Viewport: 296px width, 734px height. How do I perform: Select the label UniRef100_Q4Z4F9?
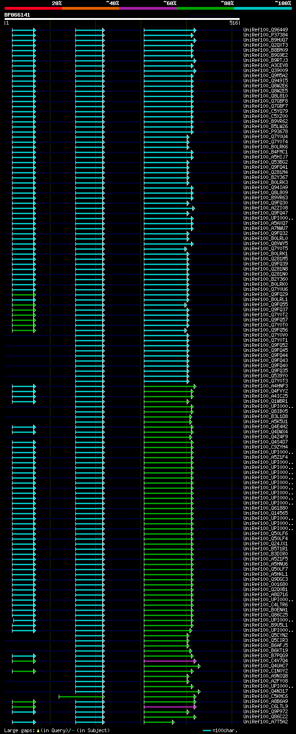[265, 437]
